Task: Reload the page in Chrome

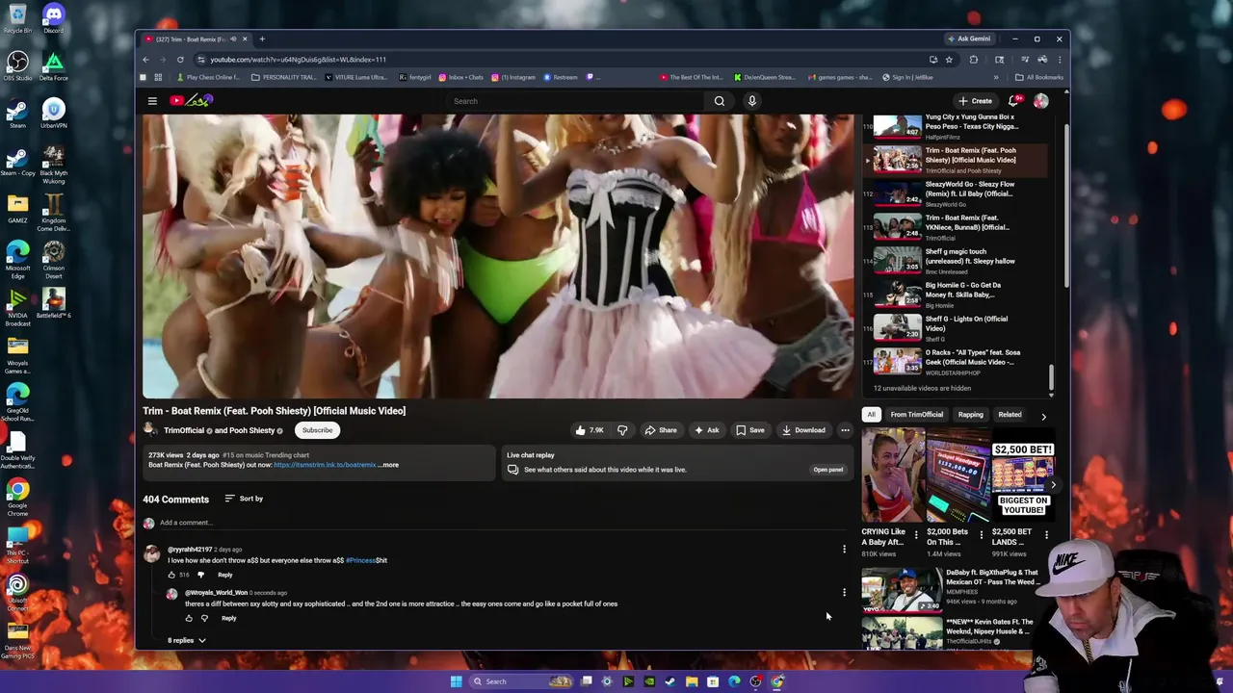Action: tap(180, 60)
